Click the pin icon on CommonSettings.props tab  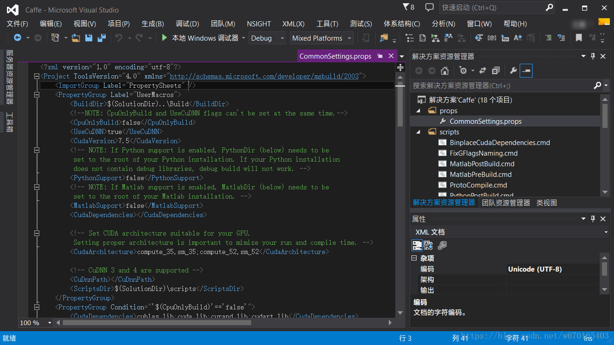coord(380,56)
